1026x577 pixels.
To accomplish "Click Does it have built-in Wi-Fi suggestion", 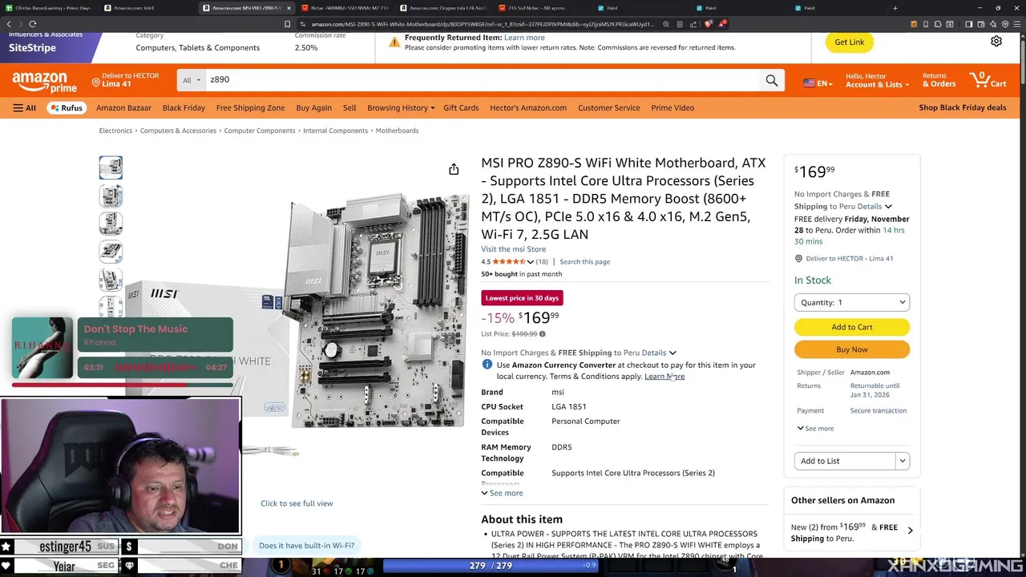I will (306, 546).
